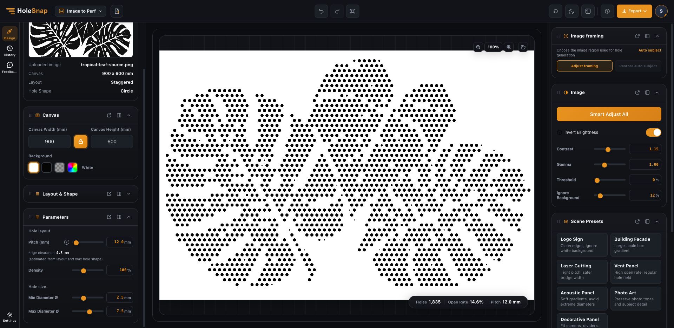Dock the Image framing panel via its split icon
The image size is (674, 328).
point(647,36)
